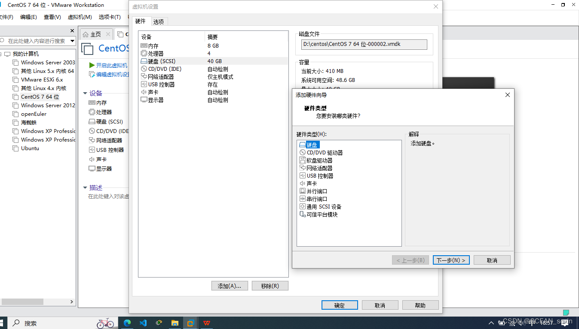Select 内存 row in the settings device table
Viewport: 579px width, 329px height.
pyautogui.click(x=213, y=45)
